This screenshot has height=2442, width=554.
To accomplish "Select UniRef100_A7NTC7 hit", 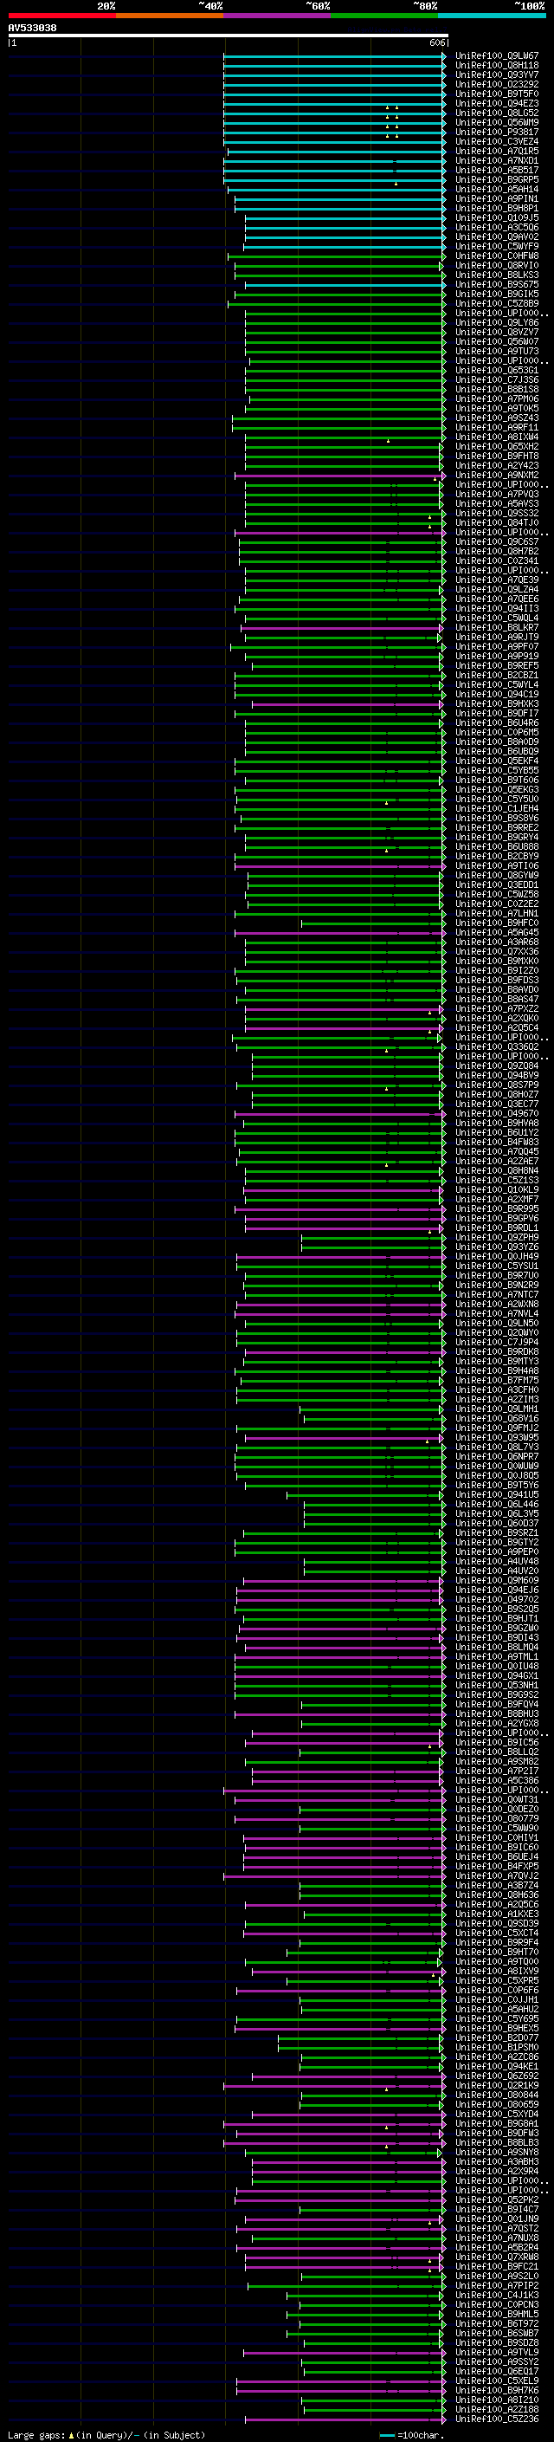I will [x=497, y=1294].
